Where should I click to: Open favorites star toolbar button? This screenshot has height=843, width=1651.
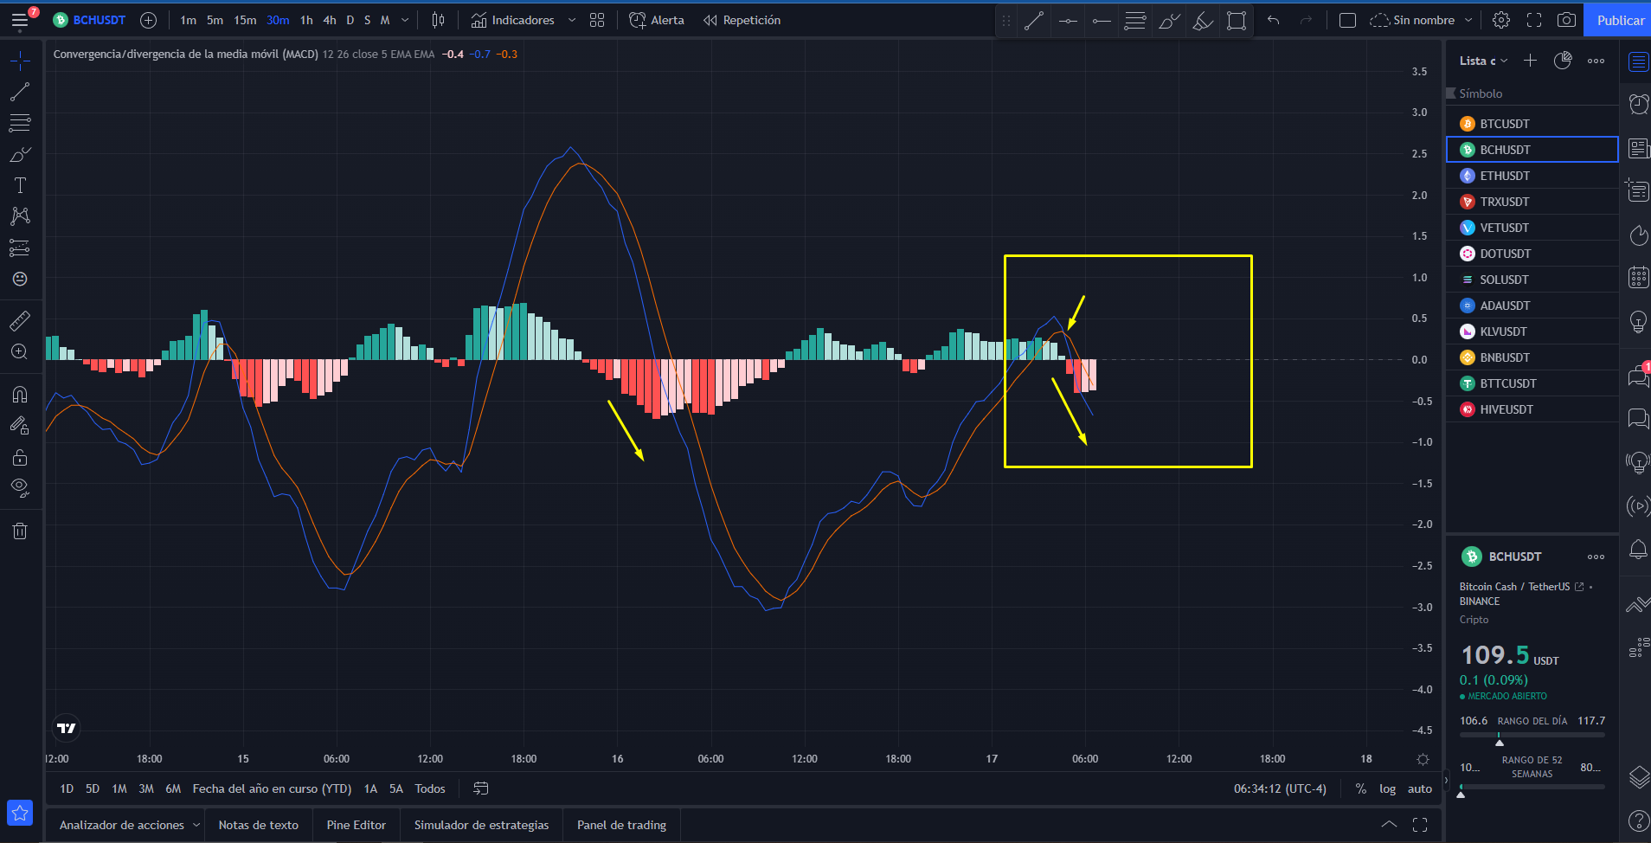pyautogui.click(x=20, y=813)
